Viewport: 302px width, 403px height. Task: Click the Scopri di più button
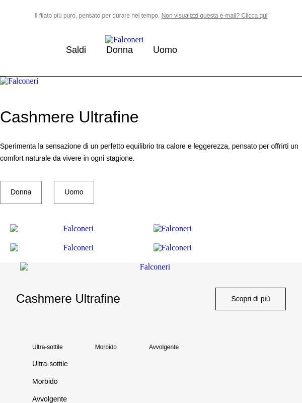point(250,299)
